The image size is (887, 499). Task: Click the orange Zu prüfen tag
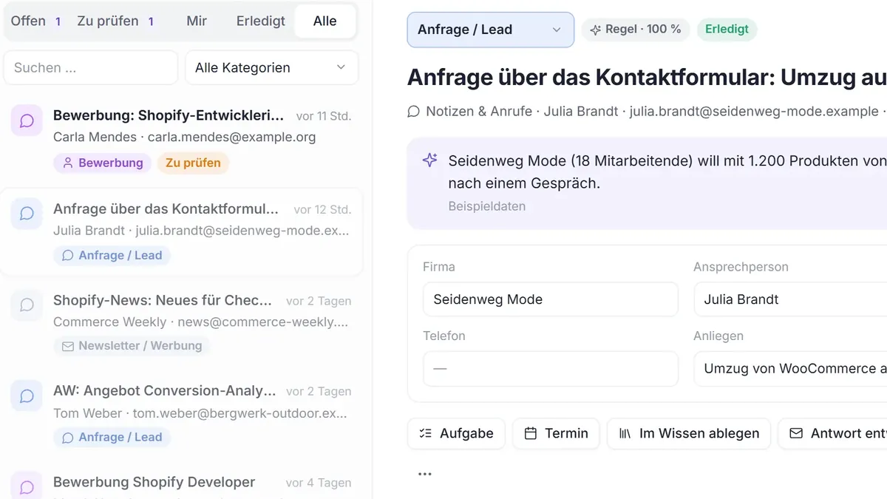pos(193,163)
